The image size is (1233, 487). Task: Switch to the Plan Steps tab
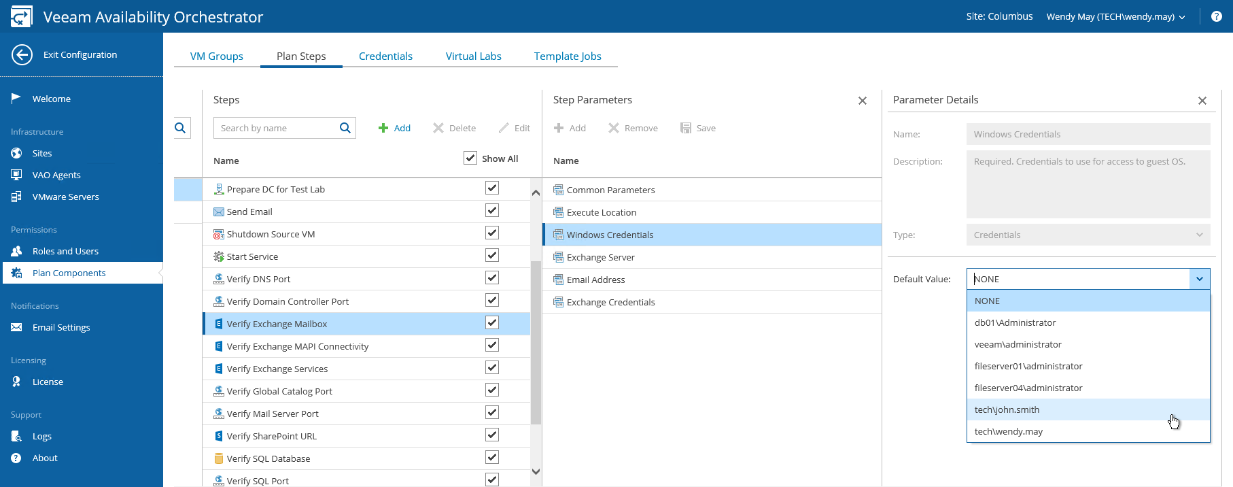click(x=301, y=56)
